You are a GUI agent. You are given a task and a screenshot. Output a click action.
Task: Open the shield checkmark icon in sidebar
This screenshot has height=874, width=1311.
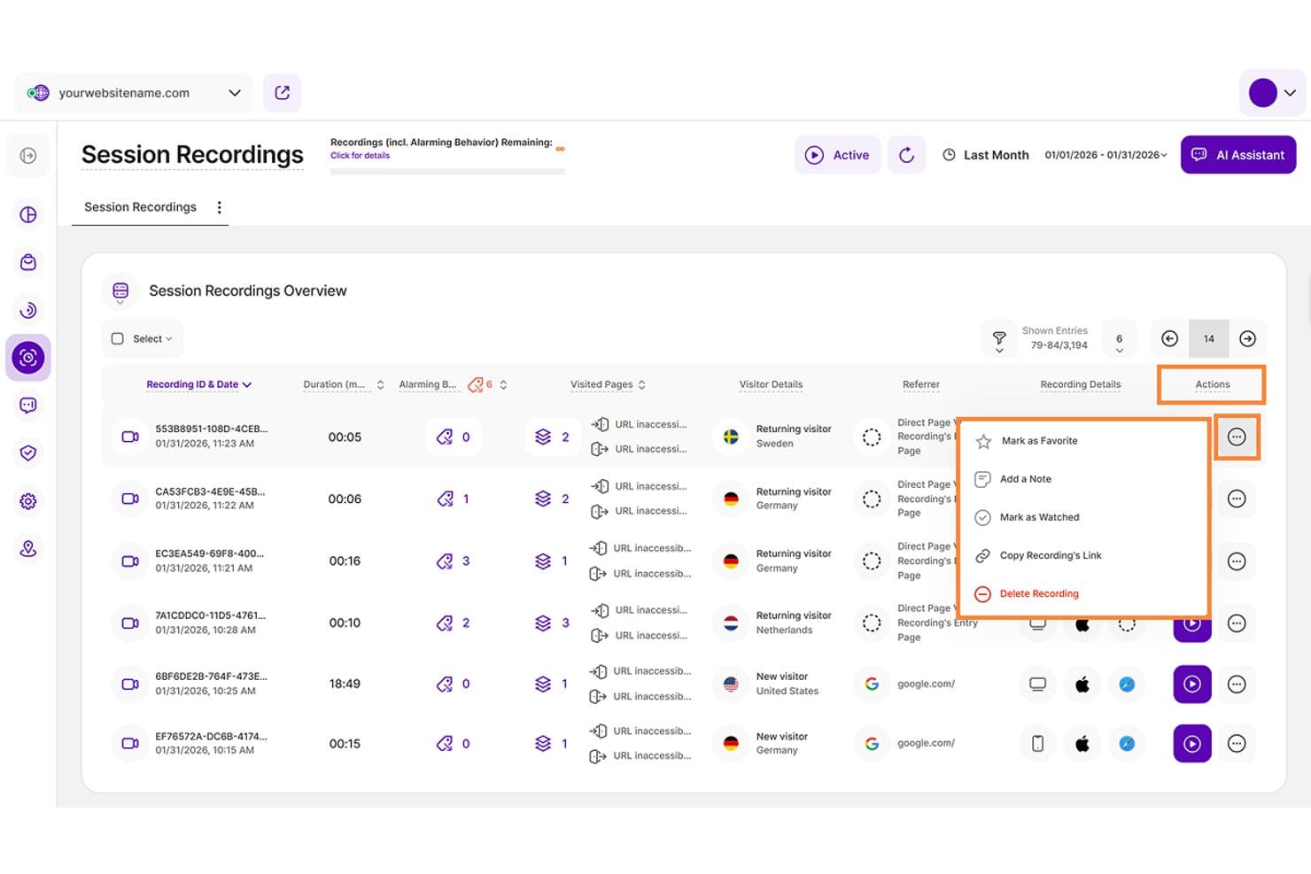pos(28,453)
